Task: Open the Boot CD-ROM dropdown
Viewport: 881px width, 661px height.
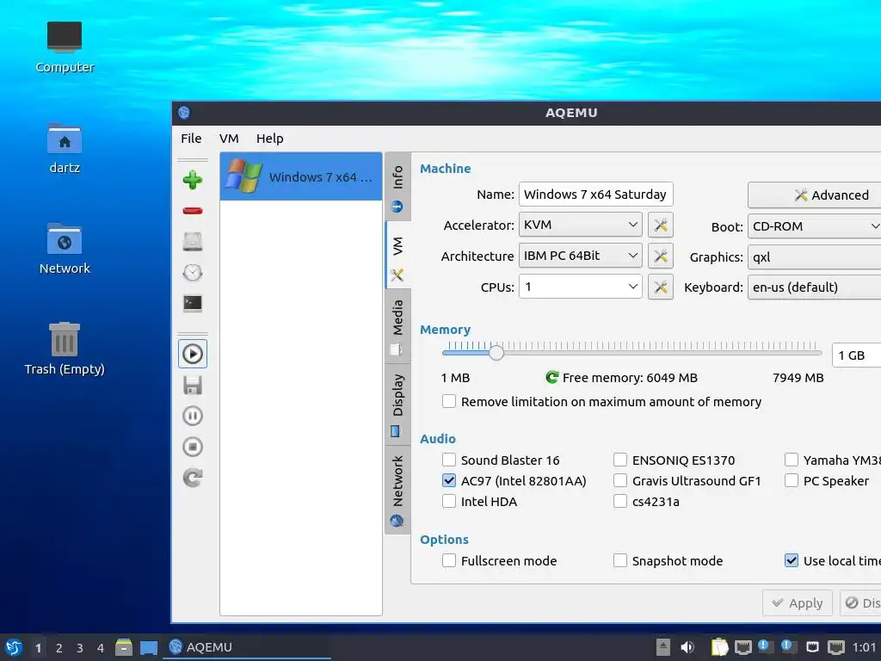Action: pyautogui.click(x=815, y=226)
